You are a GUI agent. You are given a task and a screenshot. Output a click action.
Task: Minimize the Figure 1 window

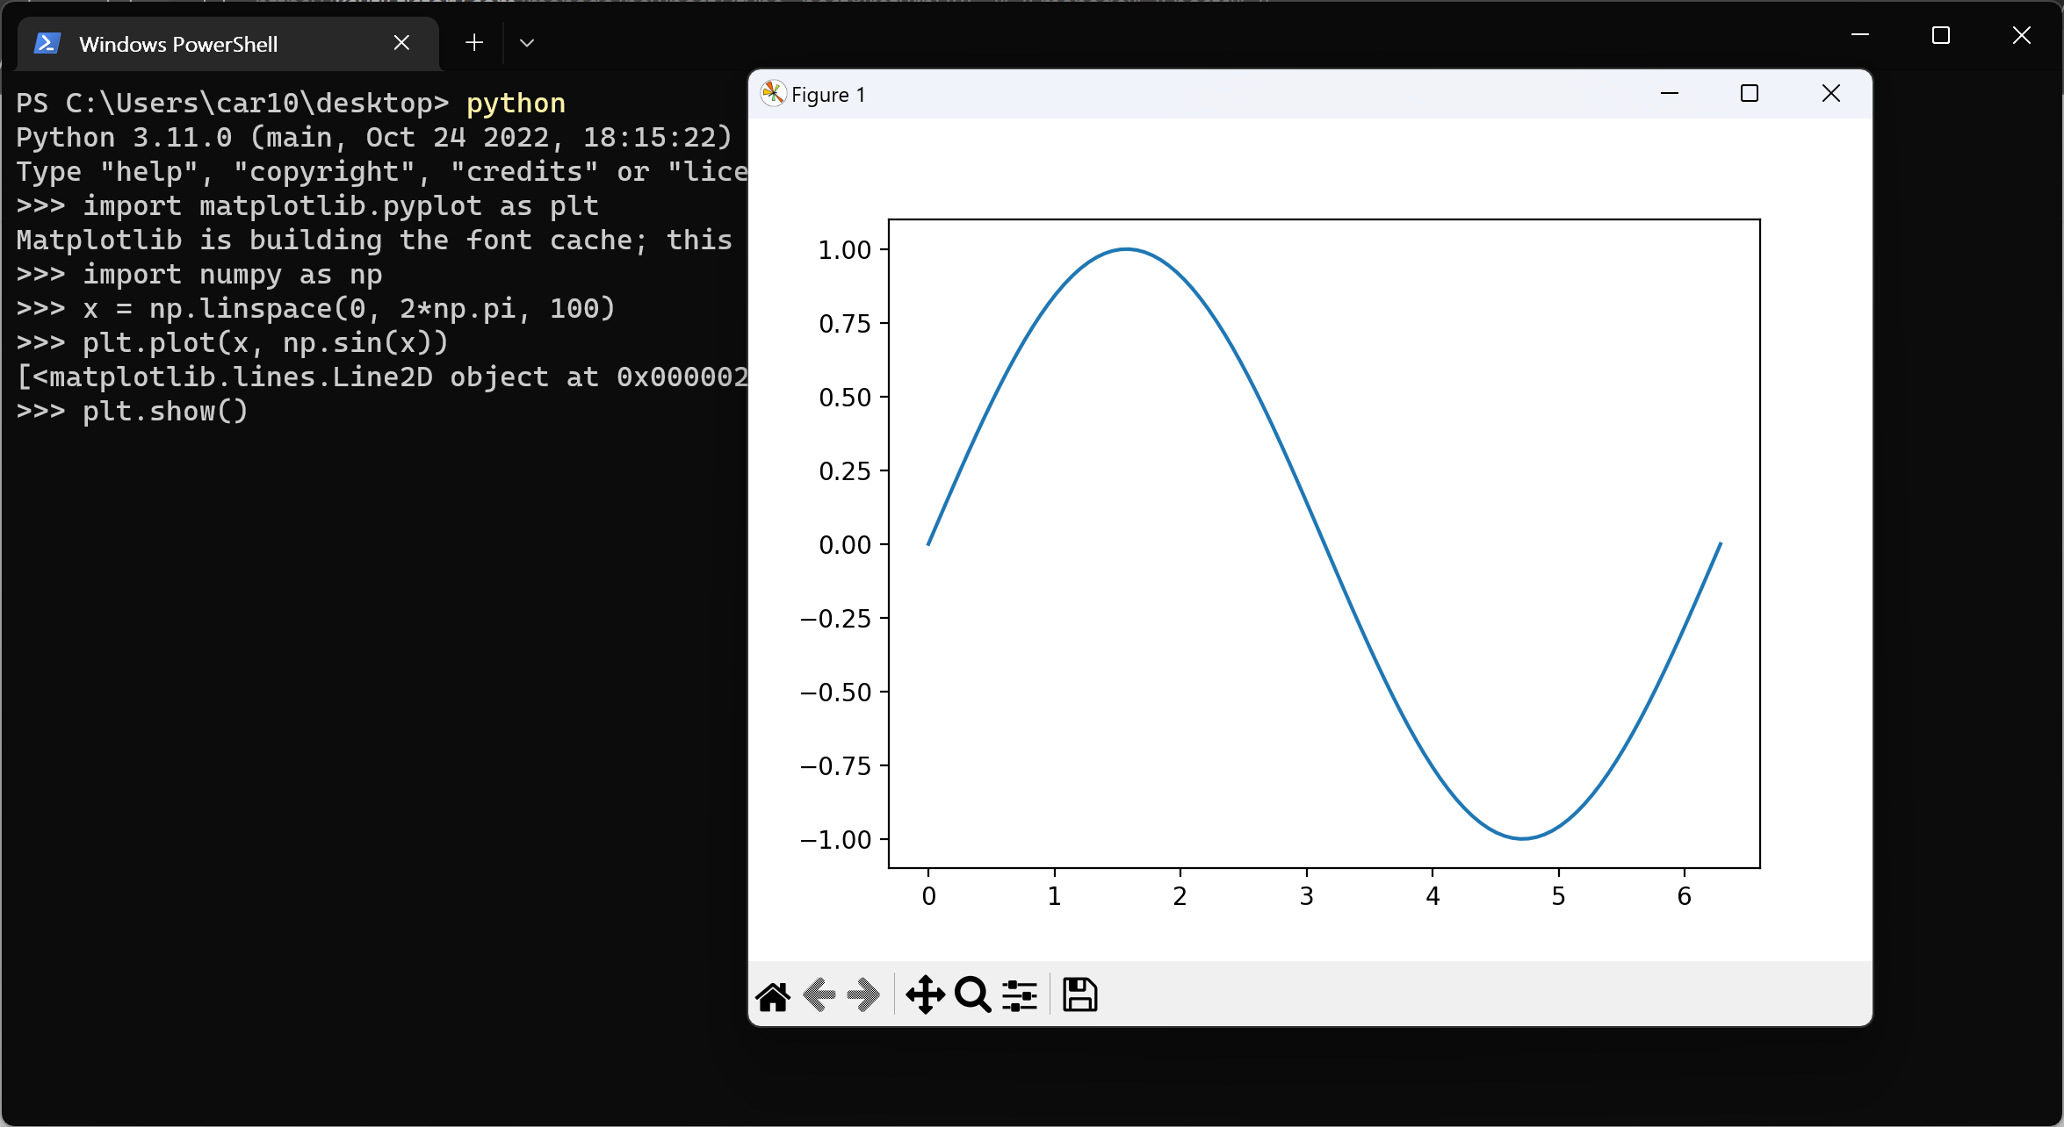(x=1670, y=94)
